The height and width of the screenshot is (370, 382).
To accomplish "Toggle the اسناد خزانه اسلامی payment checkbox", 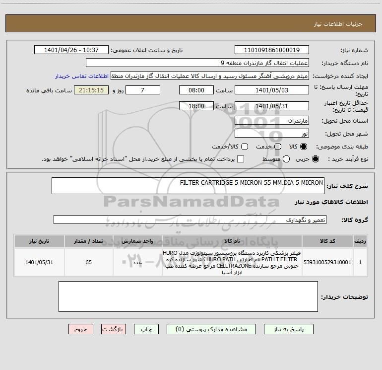I will pos(241,159).
